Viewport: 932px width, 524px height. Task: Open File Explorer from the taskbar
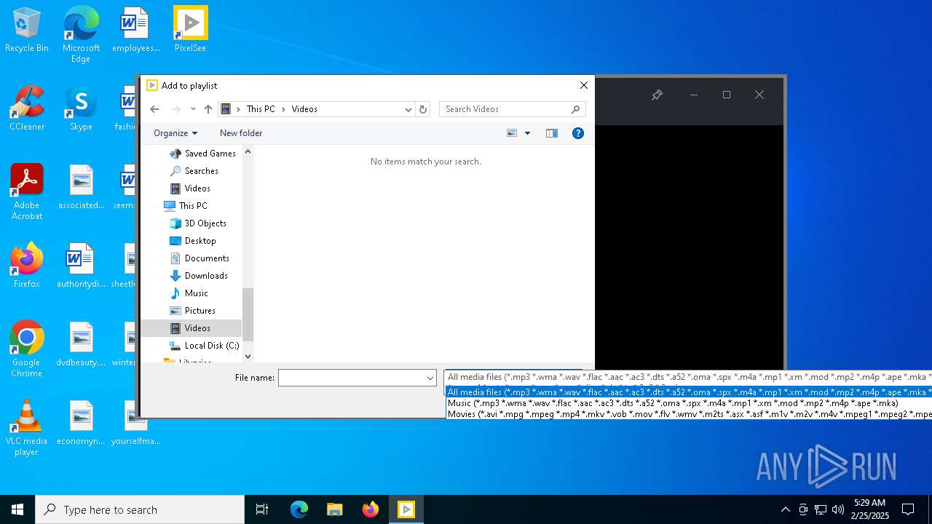pos(335,509)
